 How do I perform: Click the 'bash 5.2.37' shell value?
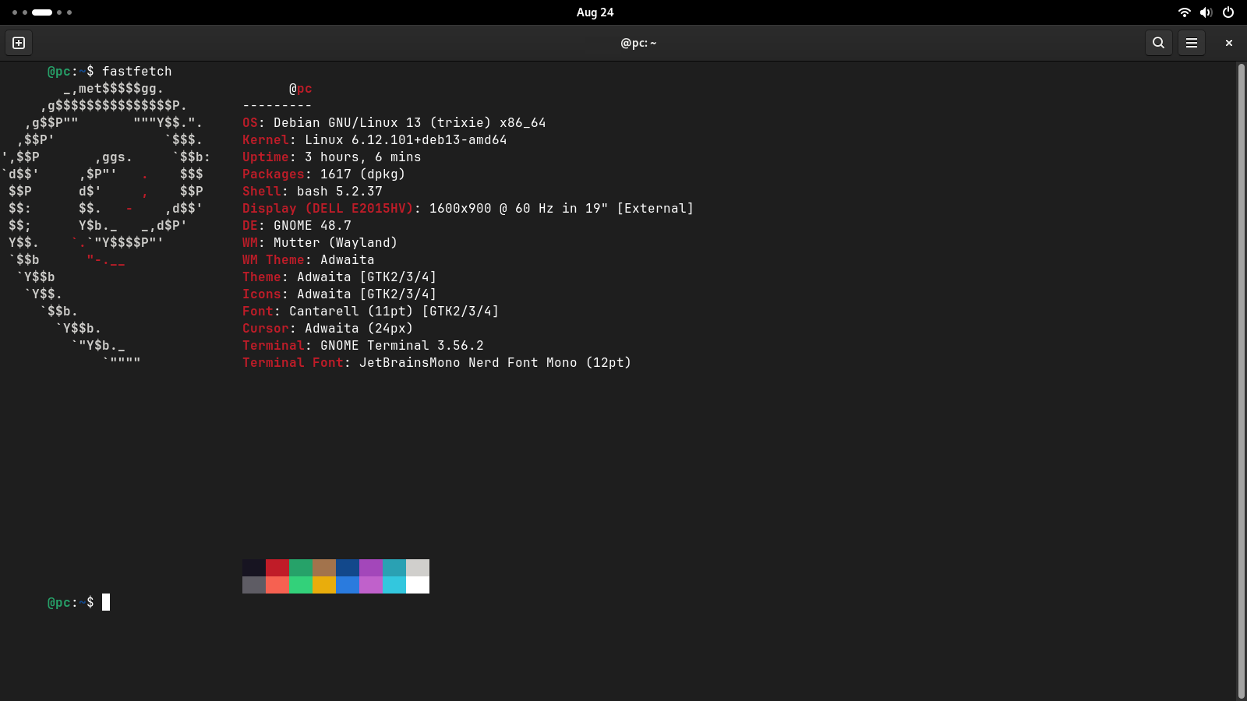pyautogui.click(x=340, y=192)
